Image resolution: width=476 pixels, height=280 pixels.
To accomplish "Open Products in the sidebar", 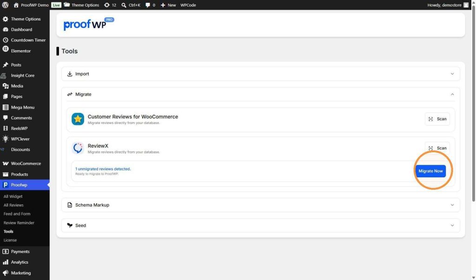I will tap(20, 175).
